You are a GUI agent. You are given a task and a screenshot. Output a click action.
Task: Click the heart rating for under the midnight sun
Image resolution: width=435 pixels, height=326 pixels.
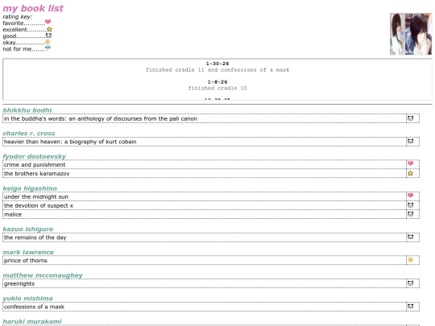(x=410, y=195)
